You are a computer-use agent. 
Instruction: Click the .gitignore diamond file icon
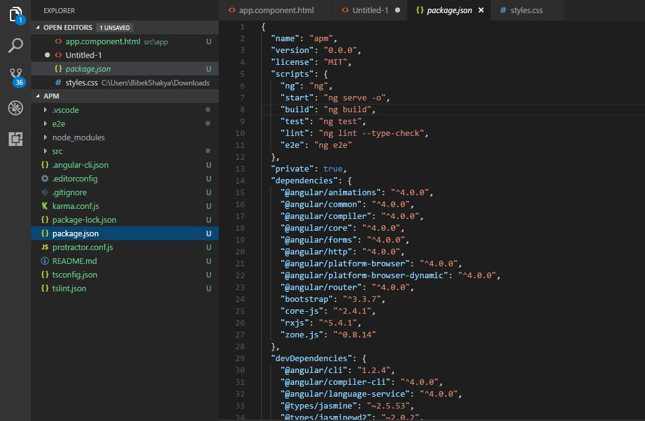point(45,192)
